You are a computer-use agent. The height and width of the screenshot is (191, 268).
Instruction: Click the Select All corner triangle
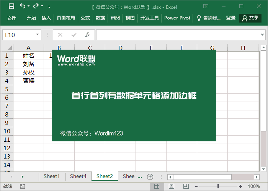click(10, 48)
